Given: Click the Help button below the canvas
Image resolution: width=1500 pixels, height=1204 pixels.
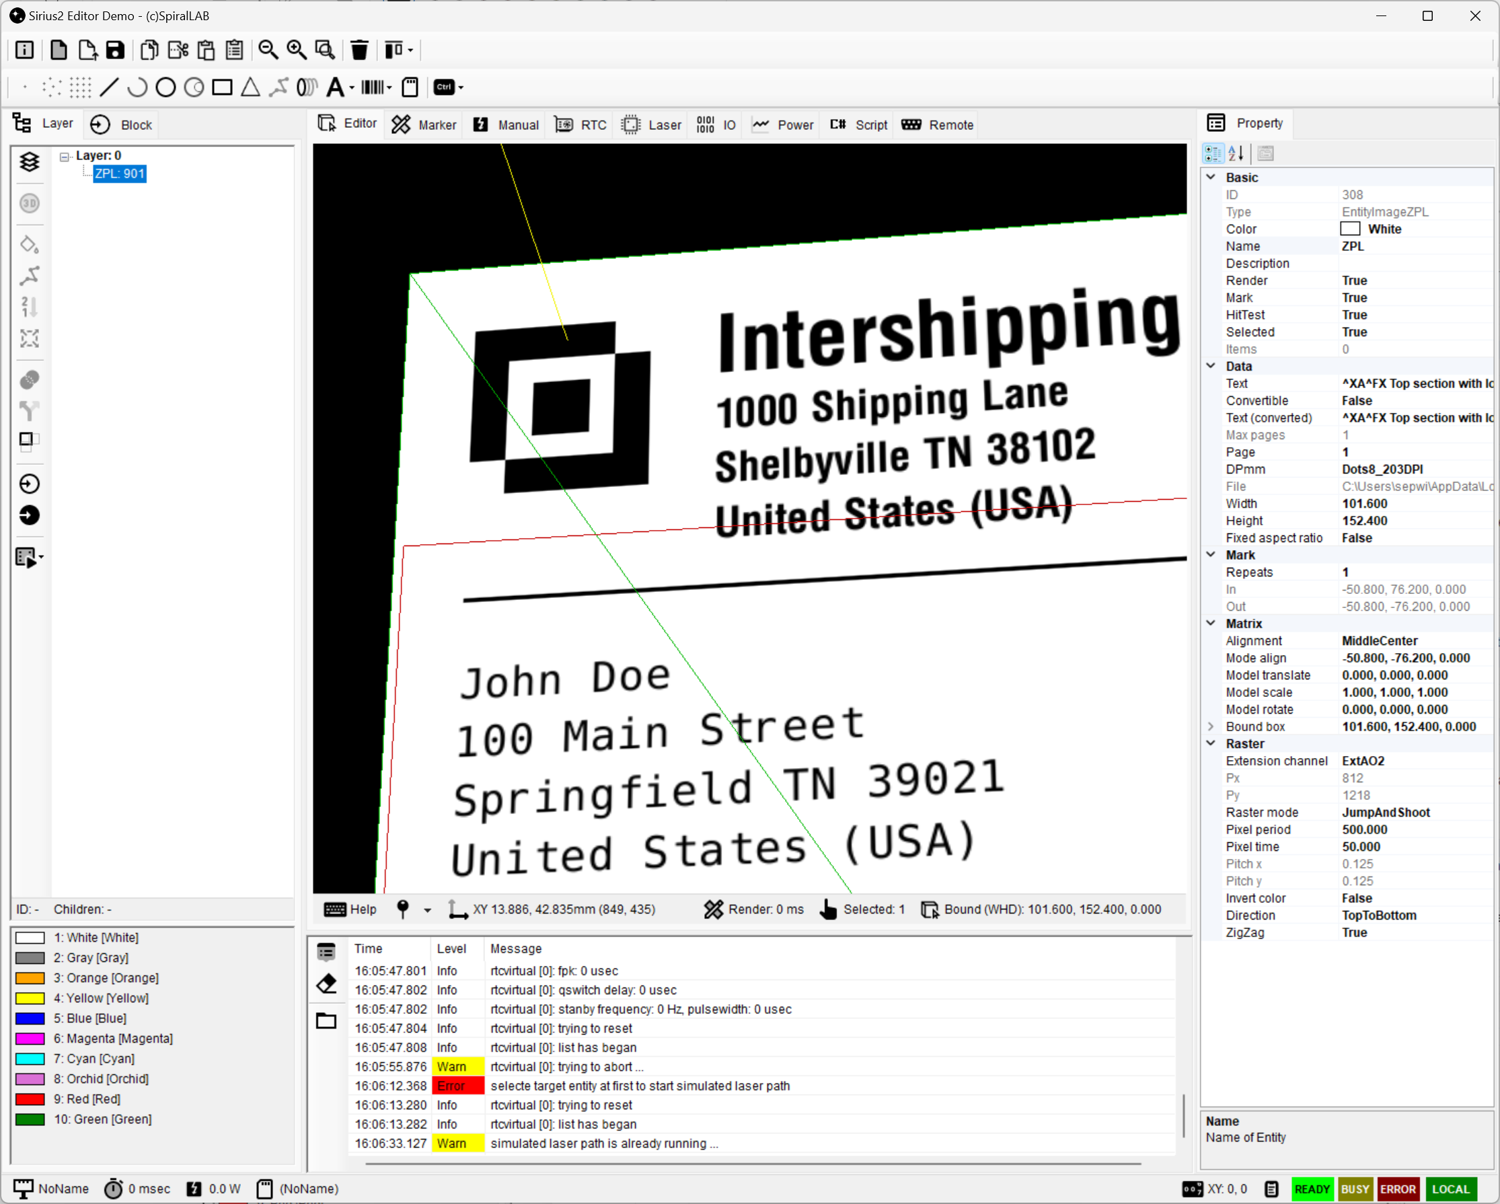Looking at the screenshot, I should (350, 911).
